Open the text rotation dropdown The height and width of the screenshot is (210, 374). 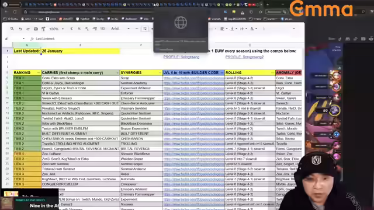pyautogui.click(x=253, y=29)
